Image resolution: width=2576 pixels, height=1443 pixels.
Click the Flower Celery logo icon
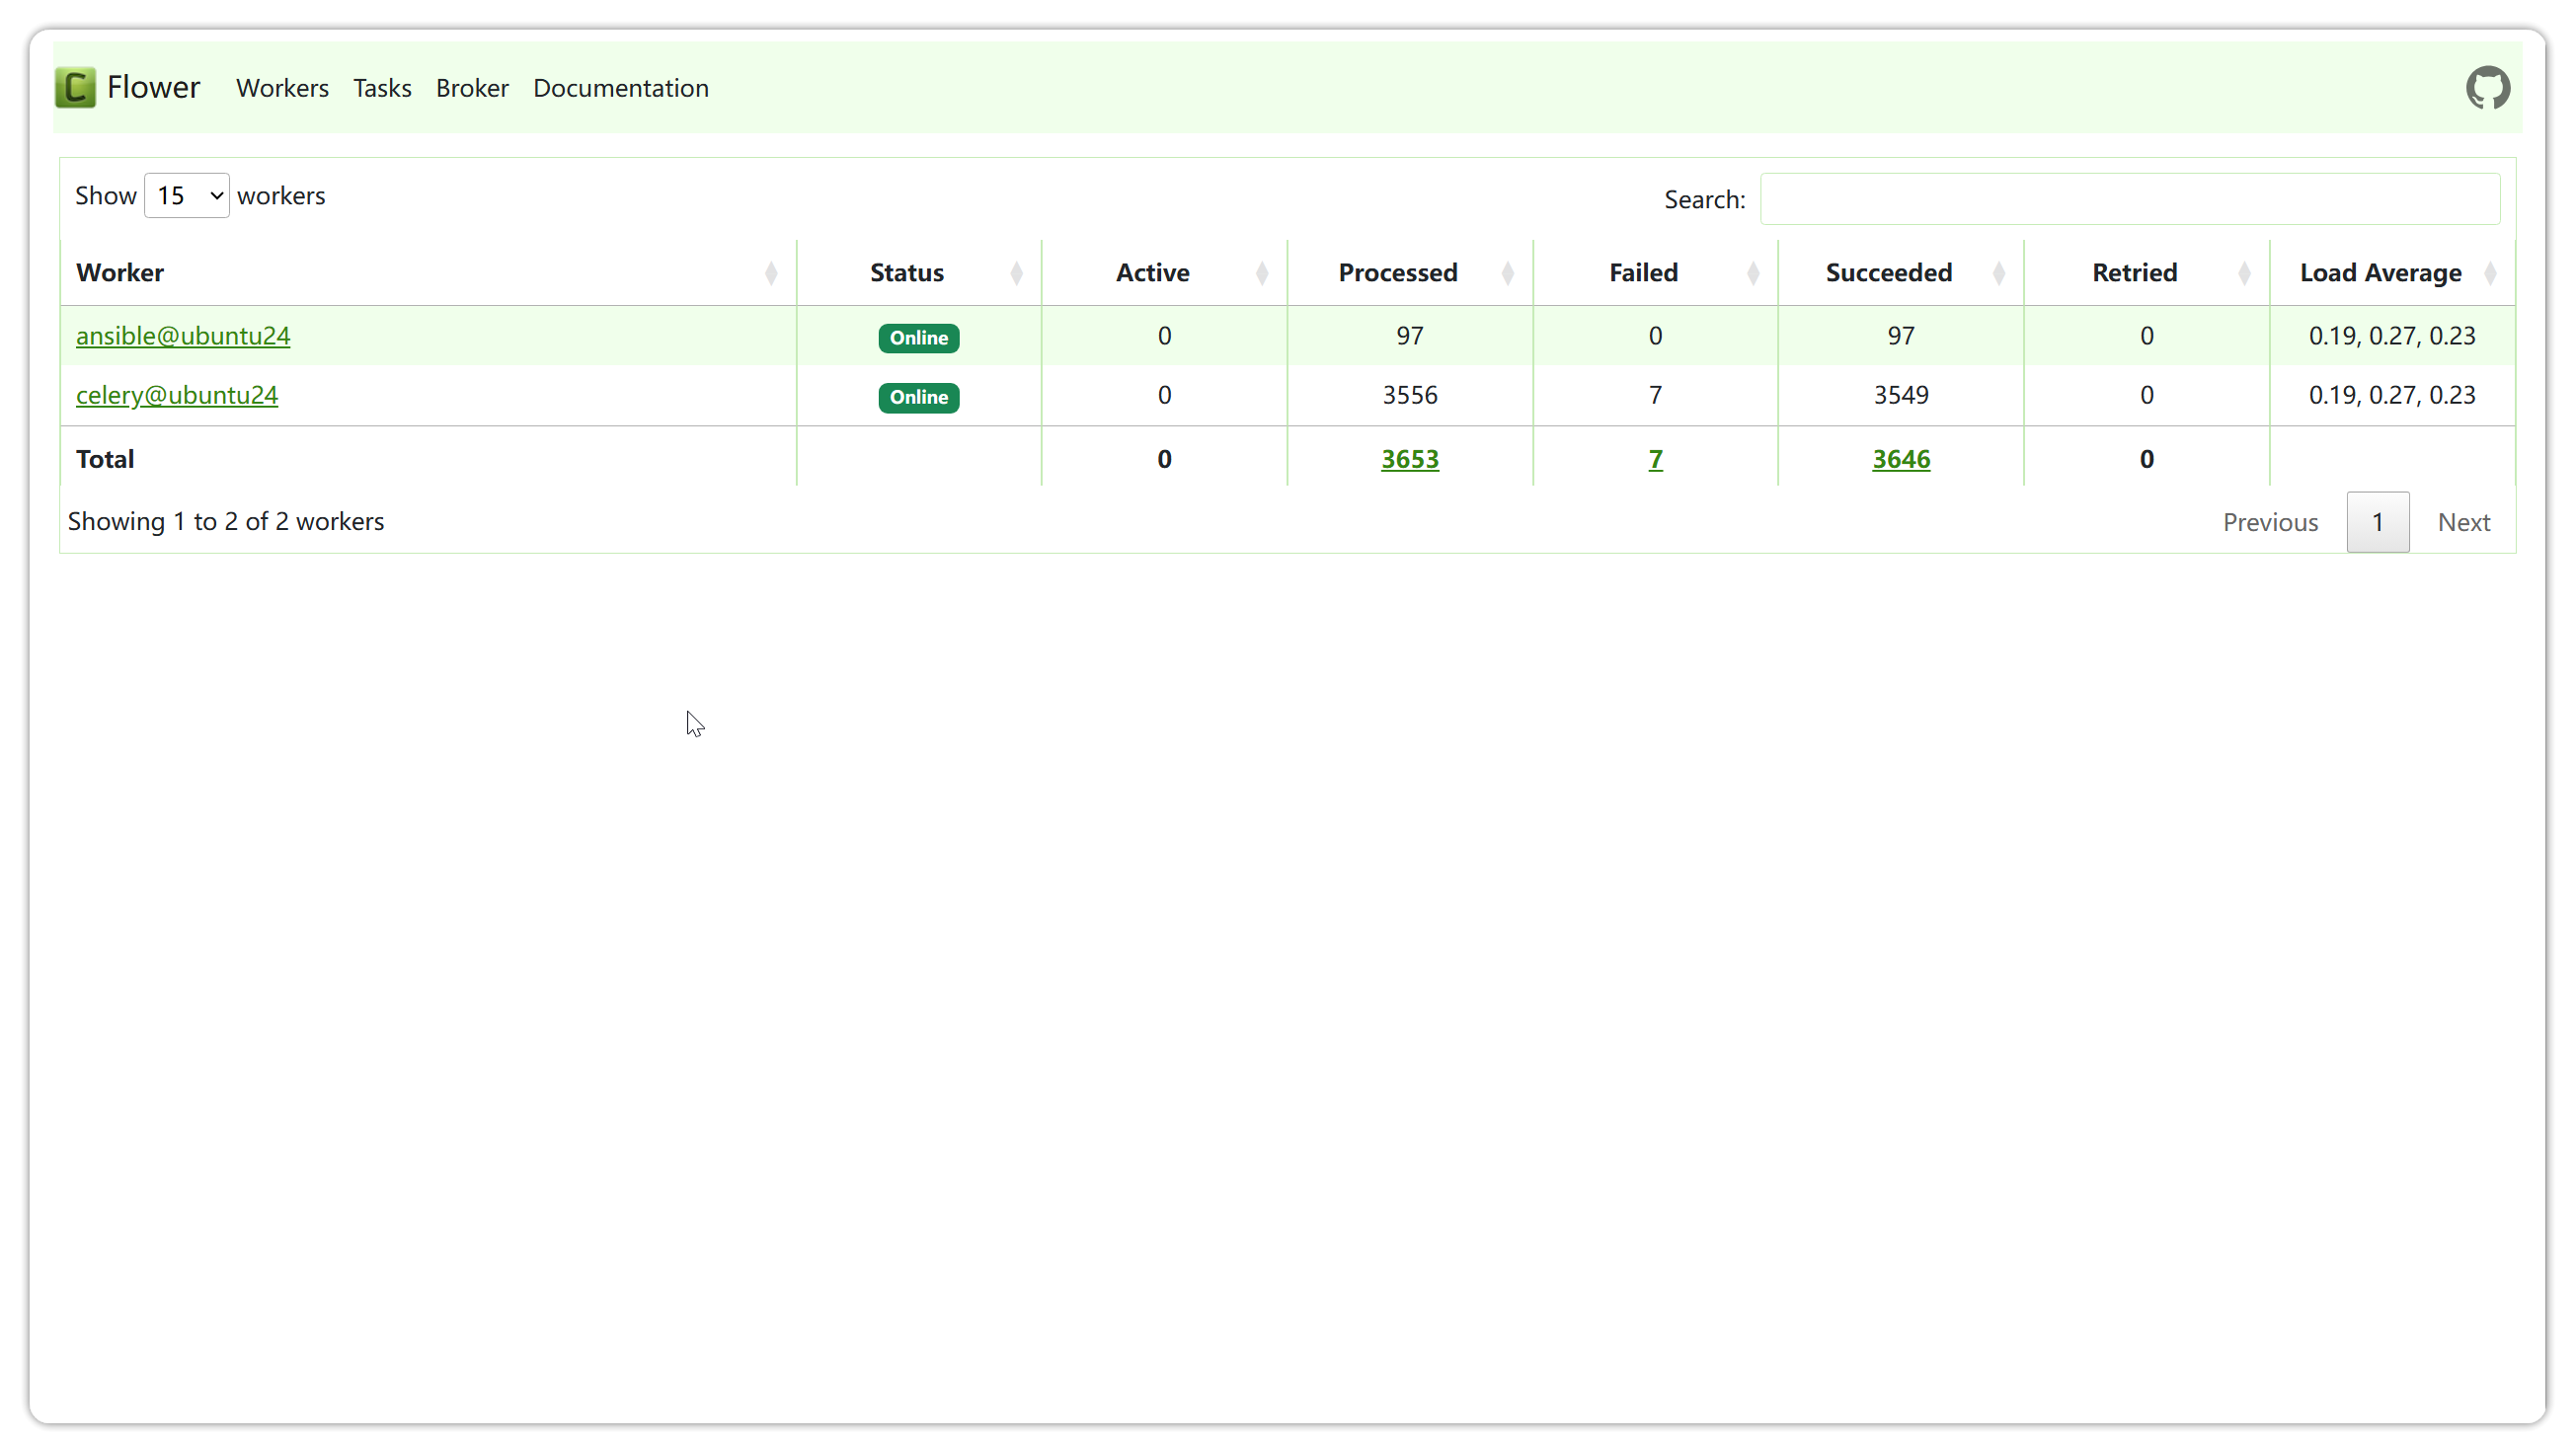click(x=75, y=88)
